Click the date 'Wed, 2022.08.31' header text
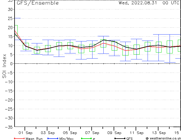The image size is (181, 140). 138,3
